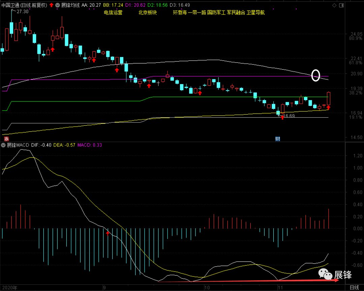Click the D1: 20.62 value
This screenshot has height=291, width=364.
[x=135, y=5]
